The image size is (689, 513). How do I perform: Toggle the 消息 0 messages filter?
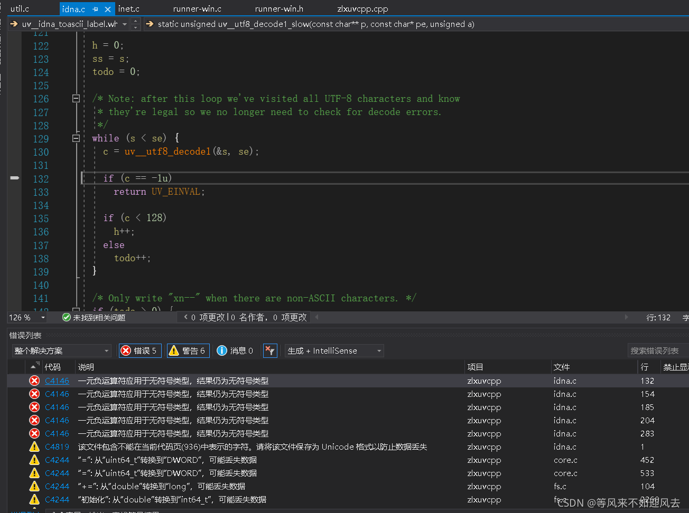pos(236,350)
